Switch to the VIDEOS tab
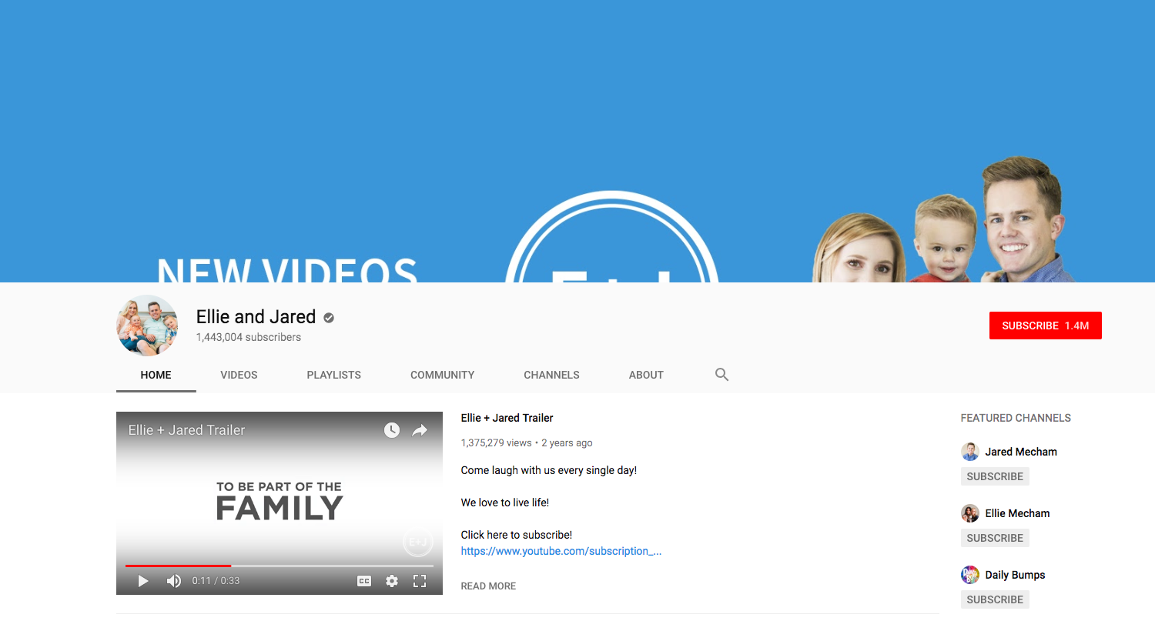 pyautogui.click(x=239, y=375)
